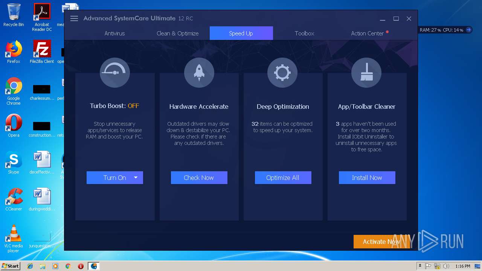The image size is (482, 271).
Task: Show hidden system tray icons
Action: pos(420,266)
